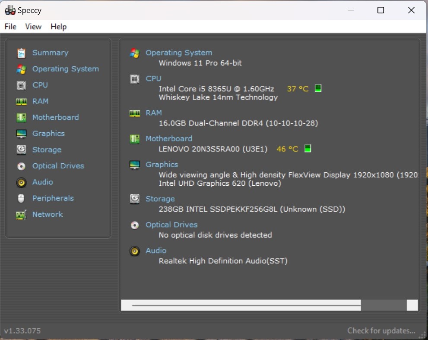428x340 pixels.
Task: Click the text Windows 11 Pro 64-bit
Action: 200,63
